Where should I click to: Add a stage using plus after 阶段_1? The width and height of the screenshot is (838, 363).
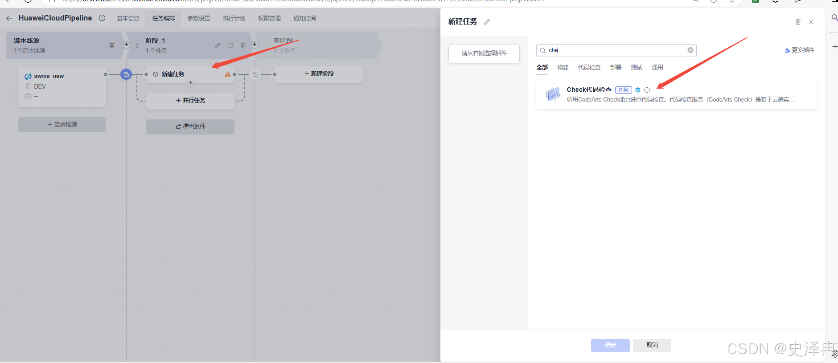pos(255,45)
